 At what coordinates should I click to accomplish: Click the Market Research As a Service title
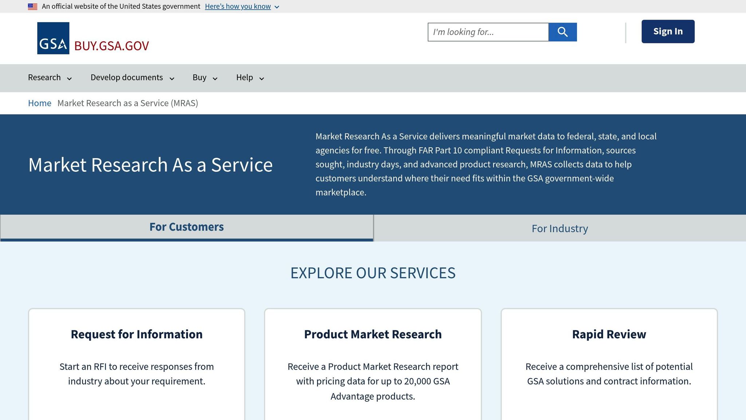[x=150, y=165]
